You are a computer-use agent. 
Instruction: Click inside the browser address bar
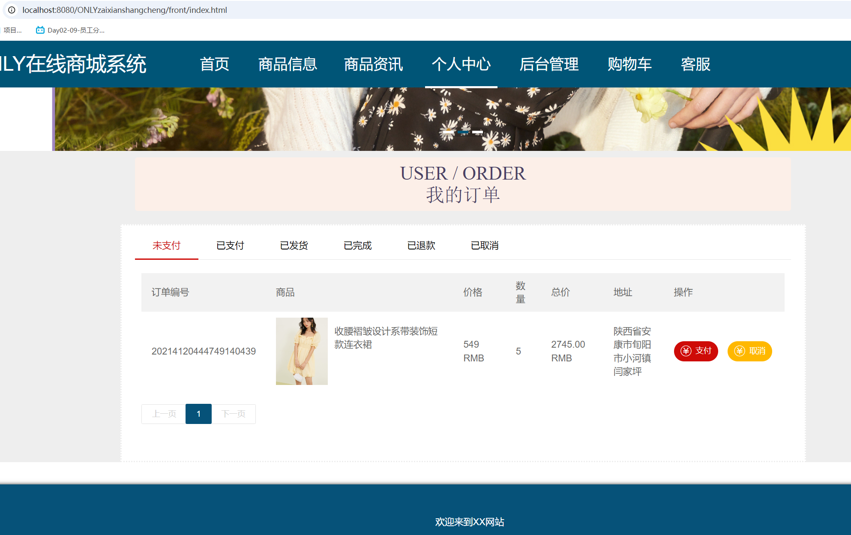point(257,9)
